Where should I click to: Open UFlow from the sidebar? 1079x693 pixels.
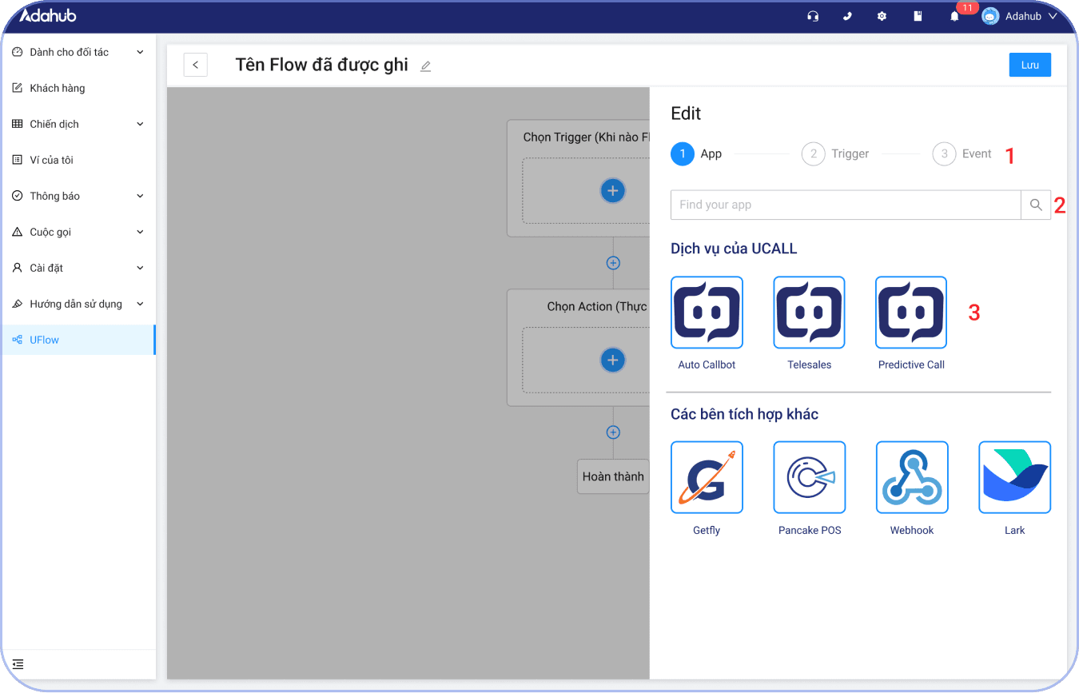point(44,339)
